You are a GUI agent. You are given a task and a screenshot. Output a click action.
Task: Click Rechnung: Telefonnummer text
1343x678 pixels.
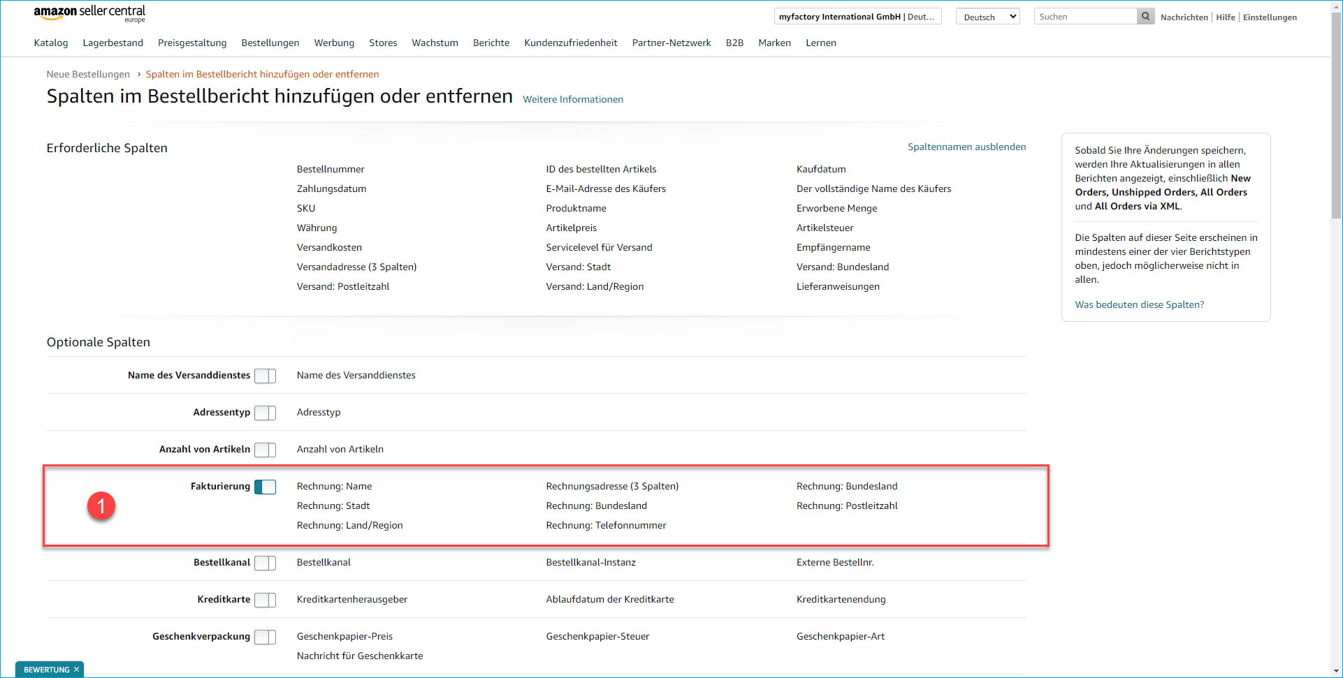pos(606,525)
